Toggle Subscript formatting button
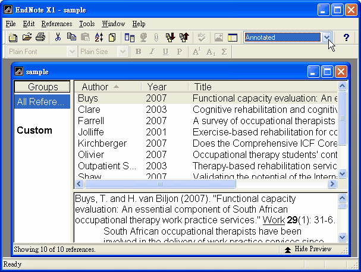The height and width of the screenshot is (272, 361). [211, 52]
